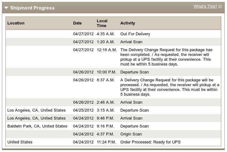Click the Delivery Change Request completed message
Image resolution: width=227 pixels, height=152 pixels.
point(166,57)
